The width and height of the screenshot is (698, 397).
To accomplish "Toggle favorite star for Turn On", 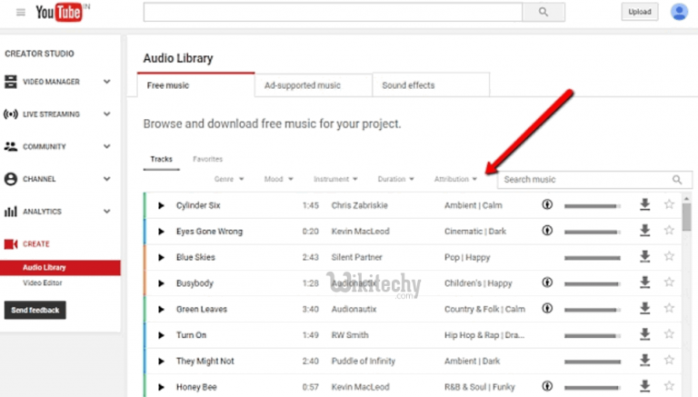I will pyautogui.click(x=670, y=335).
